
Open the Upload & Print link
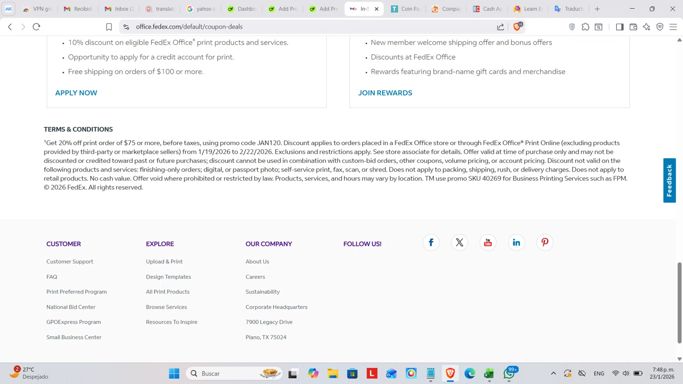[164, 262]
